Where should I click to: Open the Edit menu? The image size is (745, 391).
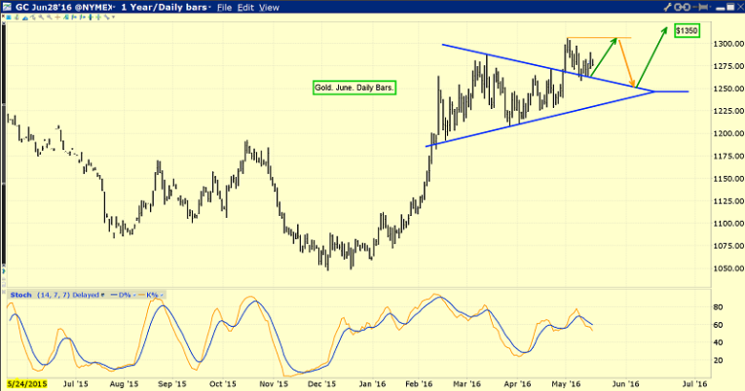click(x=247, y=7)
